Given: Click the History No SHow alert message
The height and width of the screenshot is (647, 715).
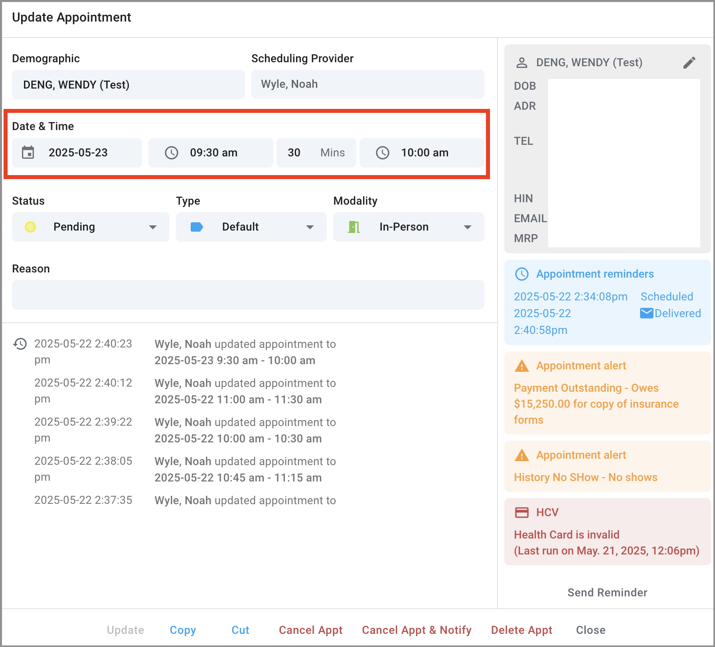Looking at the screenshot, I should [585, 477].
